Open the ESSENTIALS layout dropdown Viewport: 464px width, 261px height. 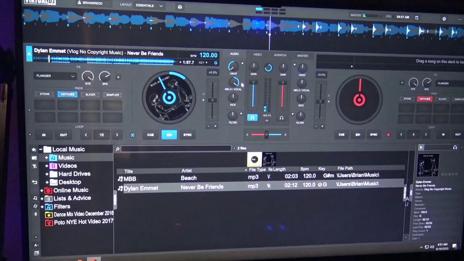coord(149,5)
